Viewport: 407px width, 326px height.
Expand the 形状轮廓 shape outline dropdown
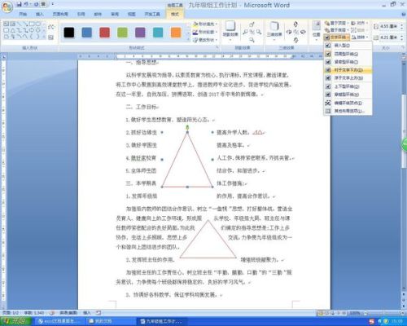[x=205, y=32]
